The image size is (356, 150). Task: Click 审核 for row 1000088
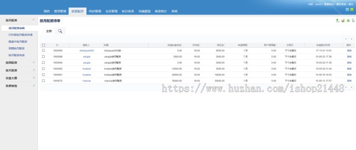[349, 57]
